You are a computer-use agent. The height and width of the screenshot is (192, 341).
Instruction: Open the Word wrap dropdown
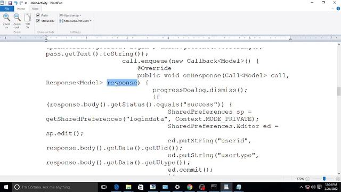[70, 15]
